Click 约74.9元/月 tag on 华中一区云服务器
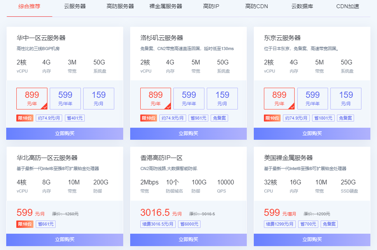The height and width of the screenshot is (250, 377). [49, 118]
